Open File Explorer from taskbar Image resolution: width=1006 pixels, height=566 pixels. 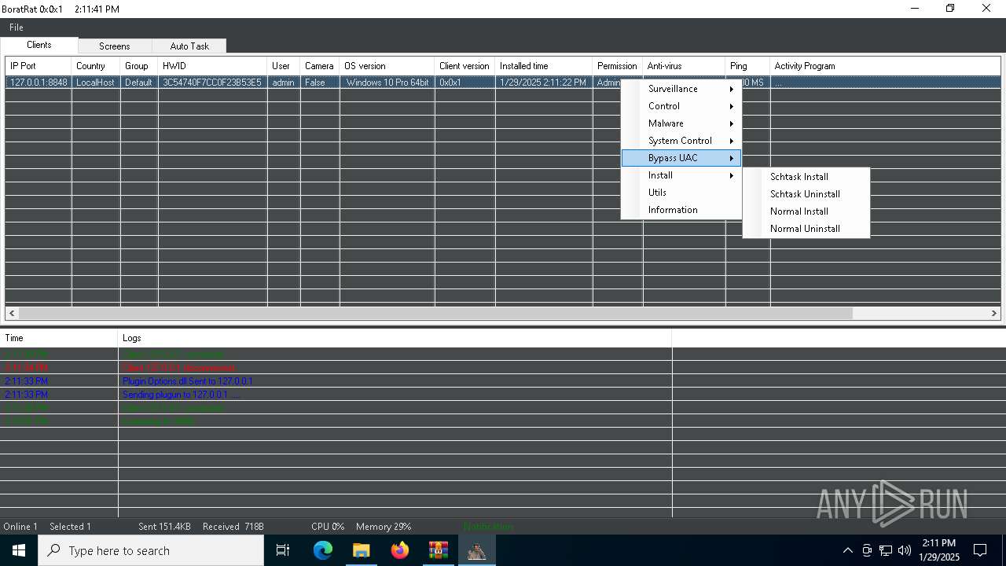pos(361,550)
